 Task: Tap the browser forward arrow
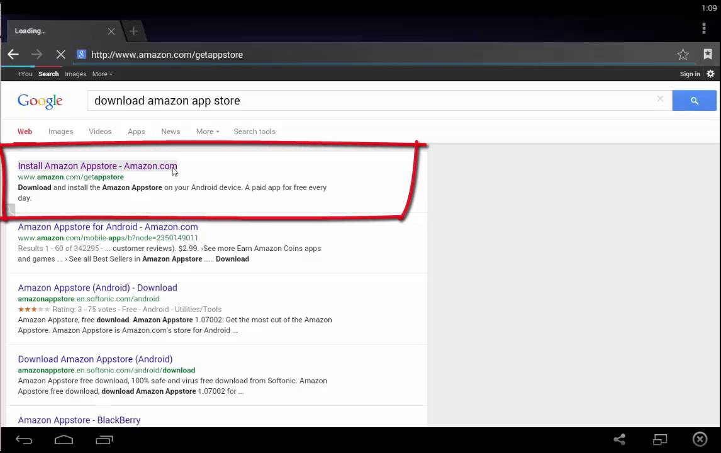(36, 54)
